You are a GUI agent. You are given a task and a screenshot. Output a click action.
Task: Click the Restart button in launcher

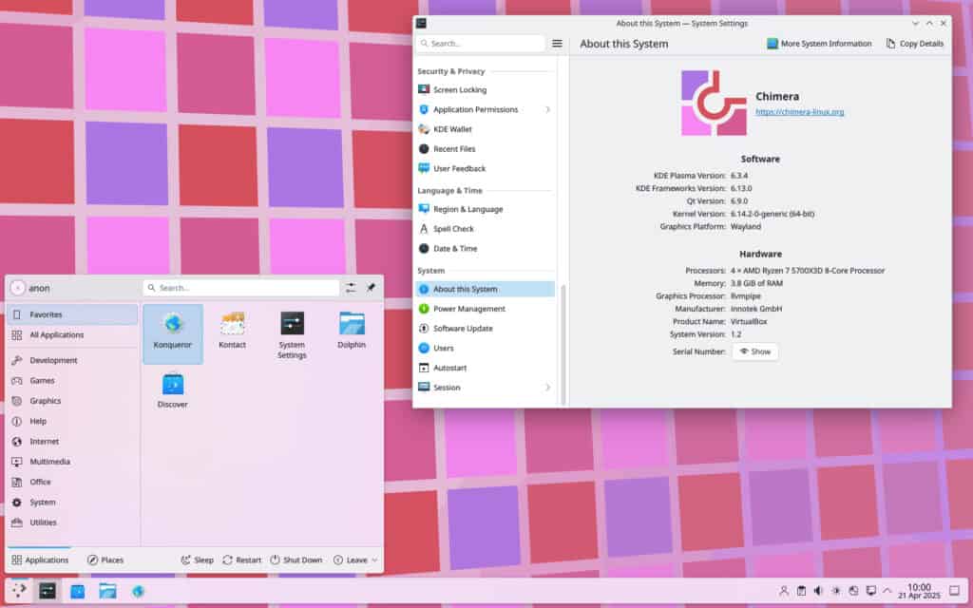242,560
